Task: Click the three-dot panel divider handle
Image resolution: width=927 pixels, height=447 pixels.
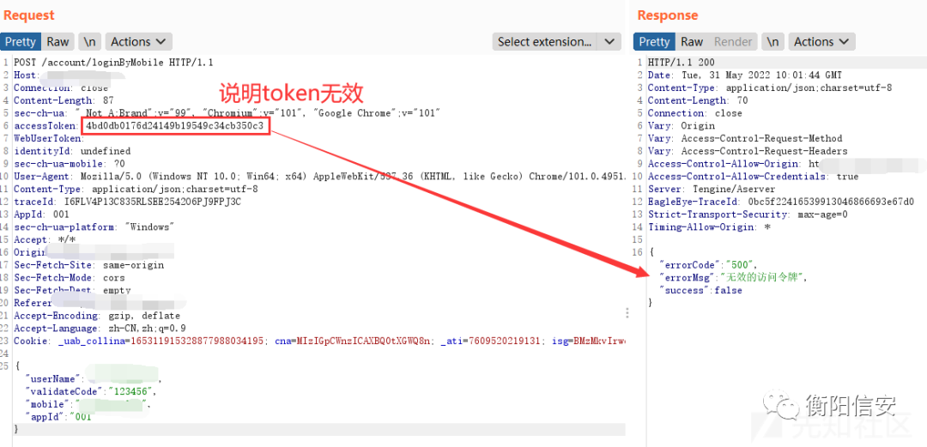Action: (627, 313)
